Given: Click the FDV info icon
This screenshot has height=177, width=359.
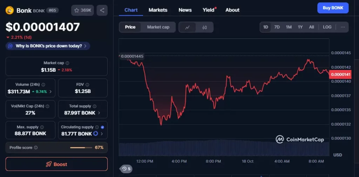Looking at the screenshot, I should point(87,85).
